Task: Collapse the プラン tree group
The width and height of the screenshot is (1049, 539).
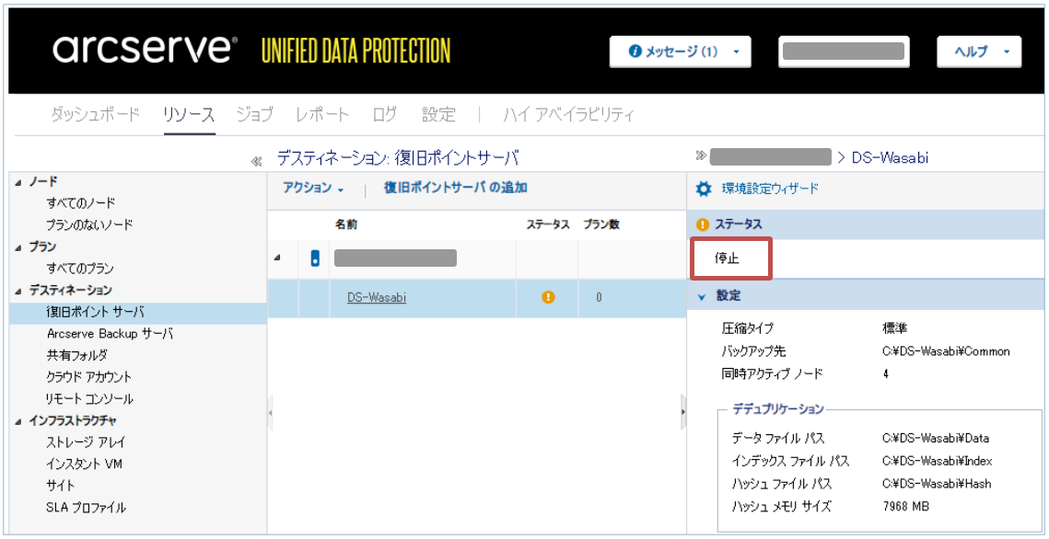Action: coord(18,247)
